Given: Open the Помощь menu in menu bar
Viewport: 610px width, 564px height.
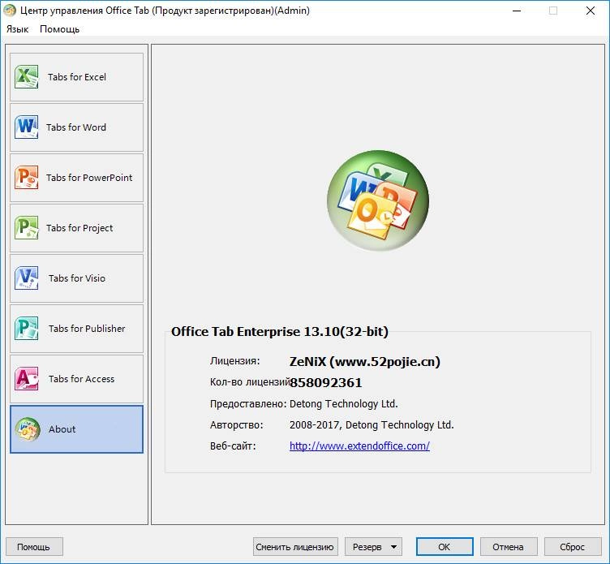Looking at the screenshot, I should (59, 29).
